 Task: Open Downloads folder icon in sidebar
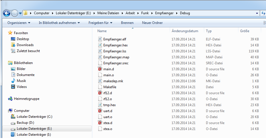pos(13,45)
